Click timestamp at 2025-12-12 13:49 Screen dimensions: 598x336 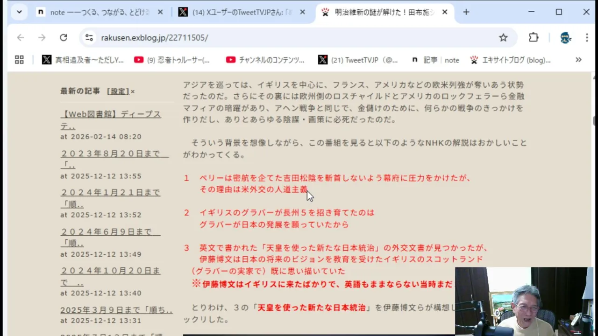[100, 254]
